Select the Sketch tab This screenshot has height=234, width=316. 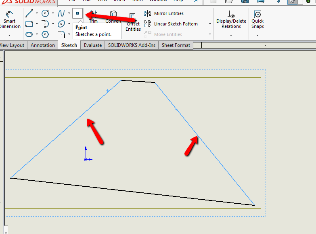pyautogui.click(x=69, y=45)
